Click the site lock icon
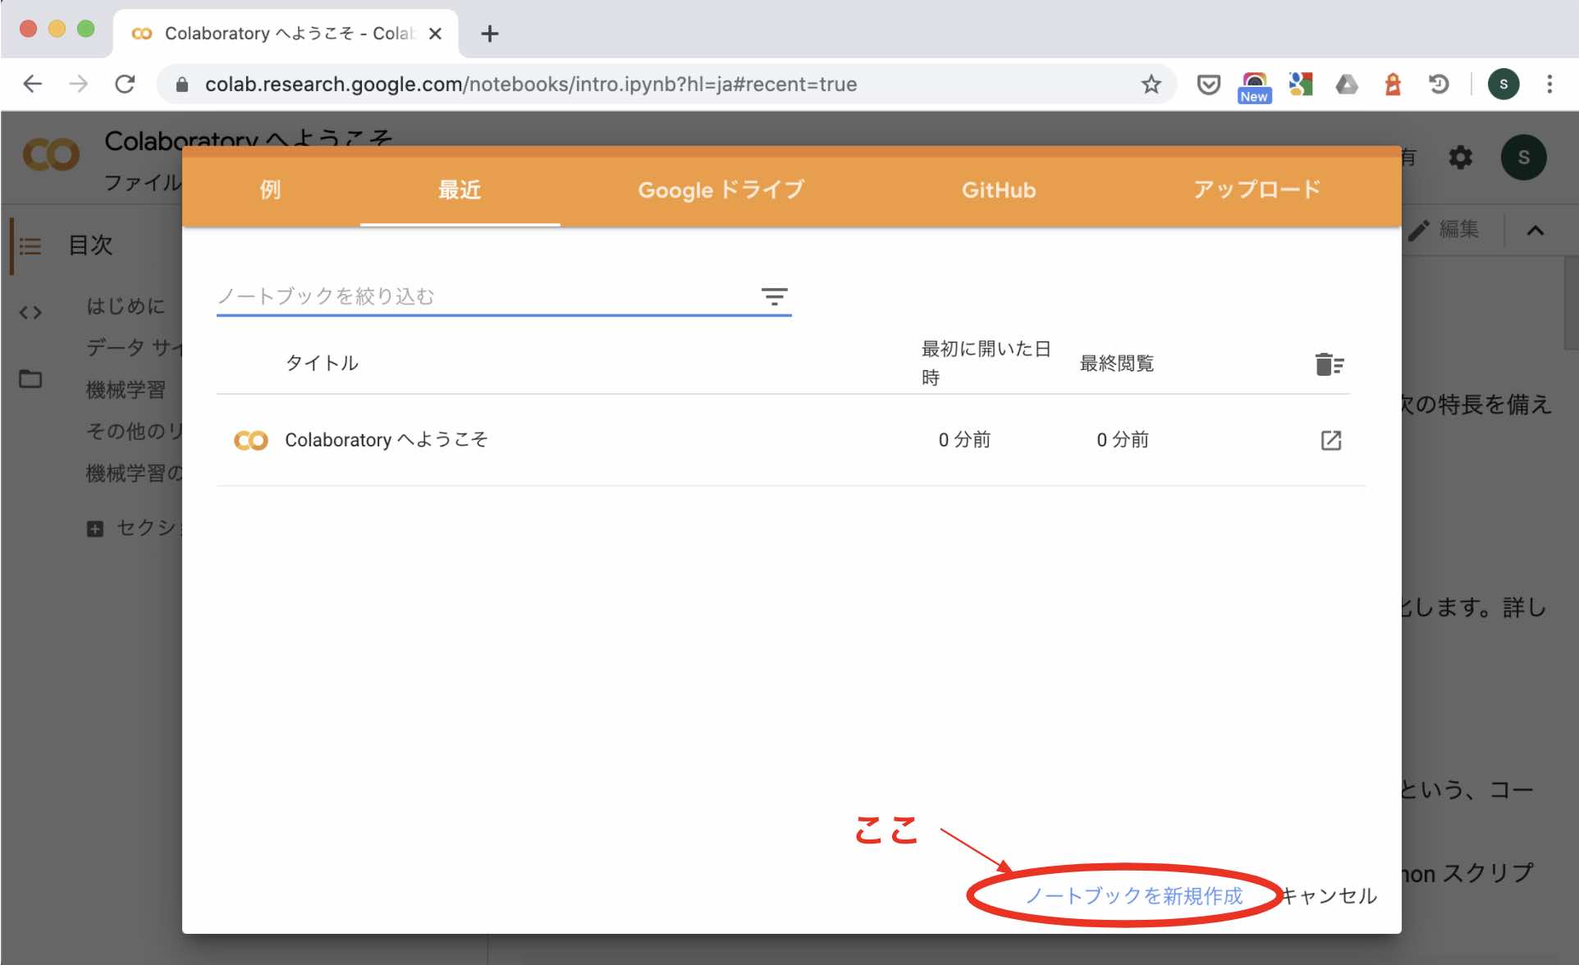 [x=182, y=85]
